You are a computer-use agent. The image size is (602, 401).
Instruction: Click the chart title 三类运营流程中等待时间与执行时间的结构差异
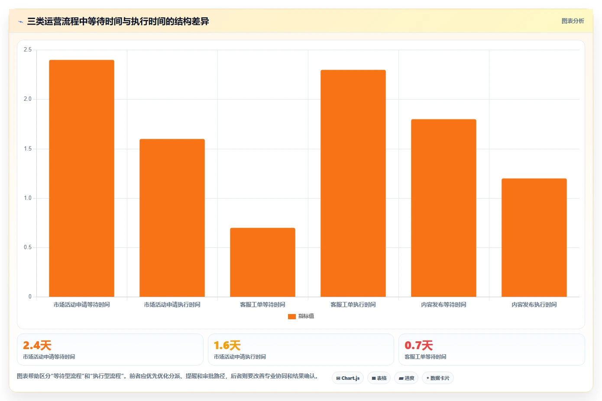[x=118, y=21]
